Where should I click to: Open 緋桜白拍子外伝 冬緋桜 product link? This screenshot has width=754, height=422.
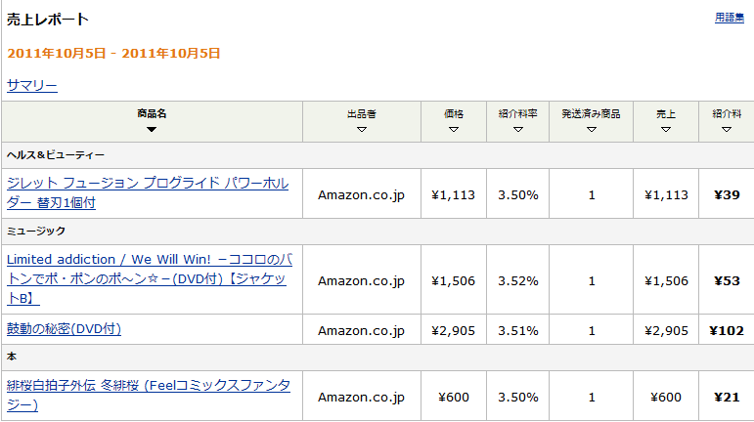[x=148, y=396]
